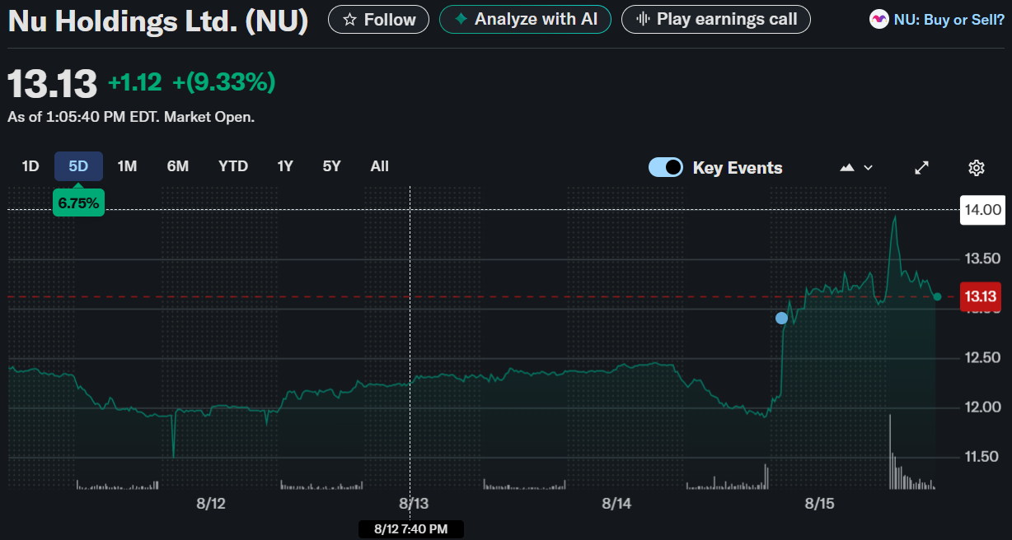This screenshot has height=540, width=1012.
Task: Click the 12.50 axis label
Action: 982,357
